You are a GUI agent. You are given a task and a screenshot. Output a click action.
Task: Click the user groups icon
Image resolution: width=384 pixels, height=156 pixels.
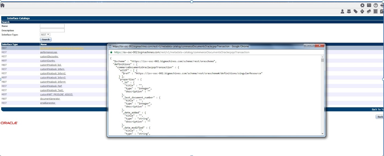point(349,11)
